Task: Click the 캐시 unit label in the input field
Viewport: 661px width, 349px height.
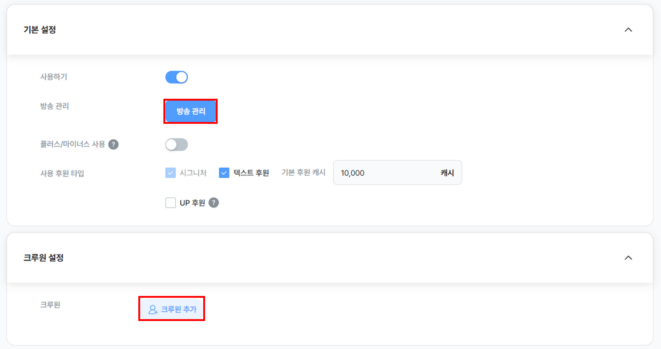Action: pos(448,172)
